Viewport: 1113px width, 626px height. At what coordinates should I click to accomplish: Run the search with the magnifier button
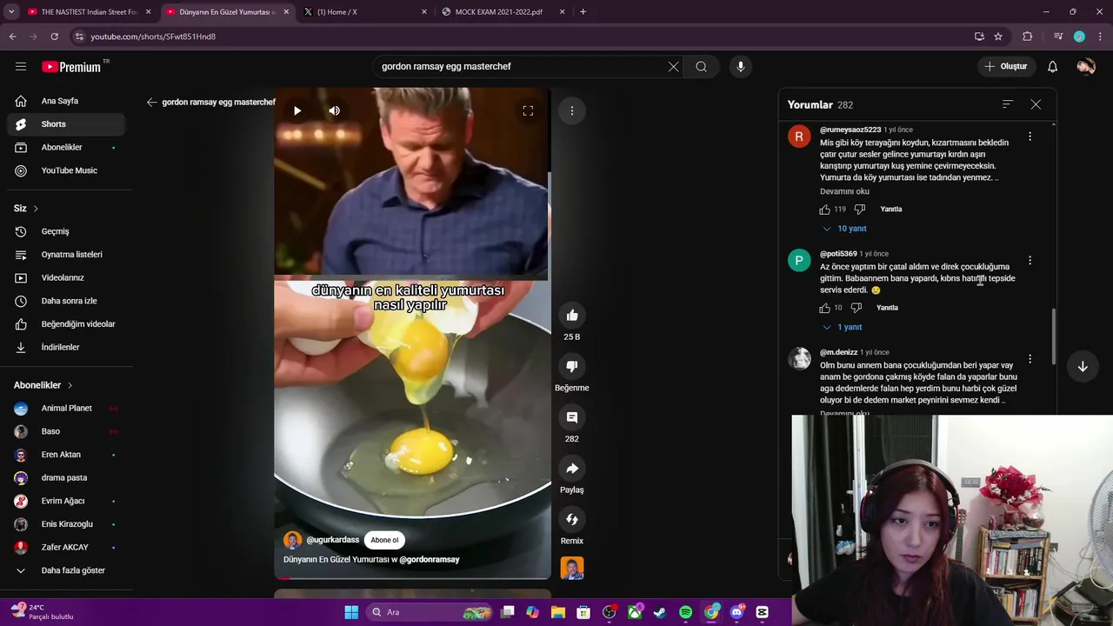click(701, 66)
